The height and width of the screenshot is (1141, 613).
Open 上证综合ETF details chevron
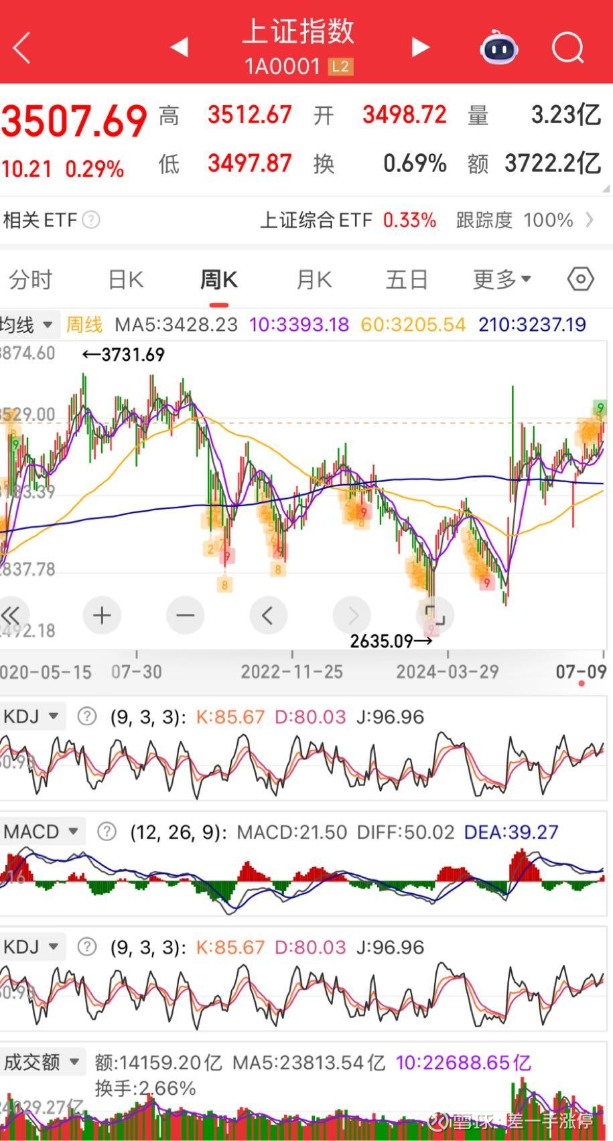tap(590, 220)
